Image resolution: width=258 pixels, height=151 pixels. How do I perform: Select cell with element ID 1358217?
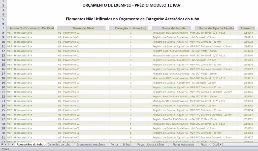pos(248,78)
